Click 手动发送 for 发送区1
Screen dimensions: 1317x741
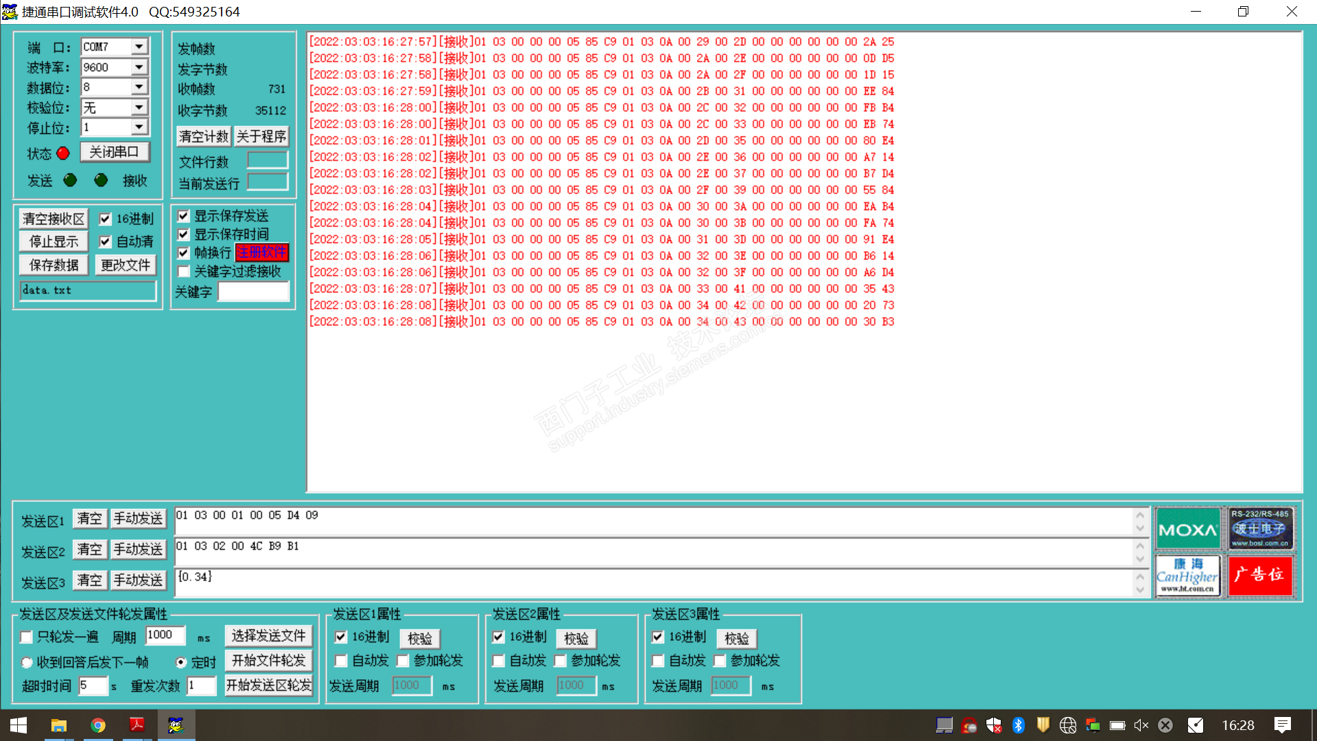point(138,519)
